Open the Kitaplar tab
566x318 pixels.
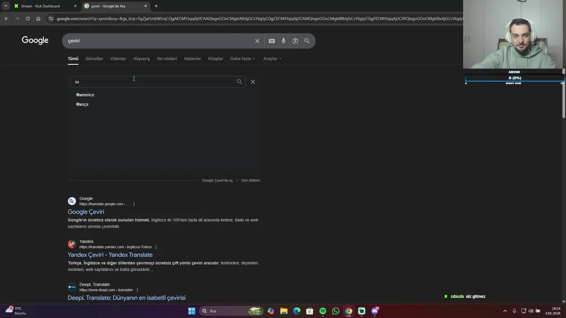pos(216,59)
